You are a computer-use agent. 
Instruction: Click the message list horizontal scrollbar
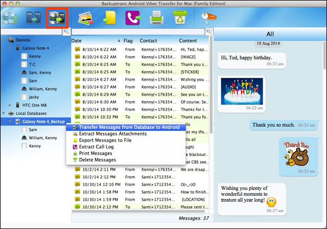click(138, 211)
